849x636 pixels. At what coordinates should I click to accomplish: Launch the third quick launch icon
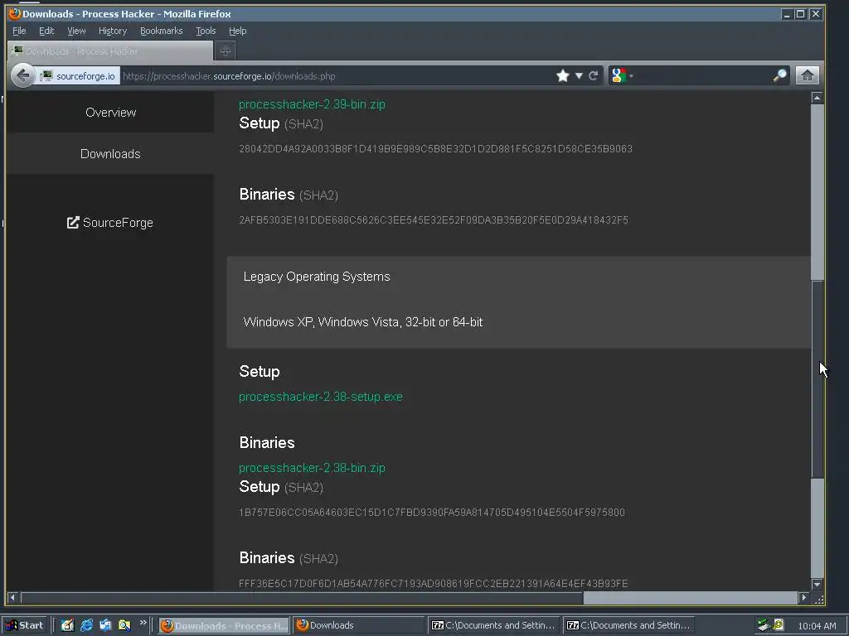(105, 625)
